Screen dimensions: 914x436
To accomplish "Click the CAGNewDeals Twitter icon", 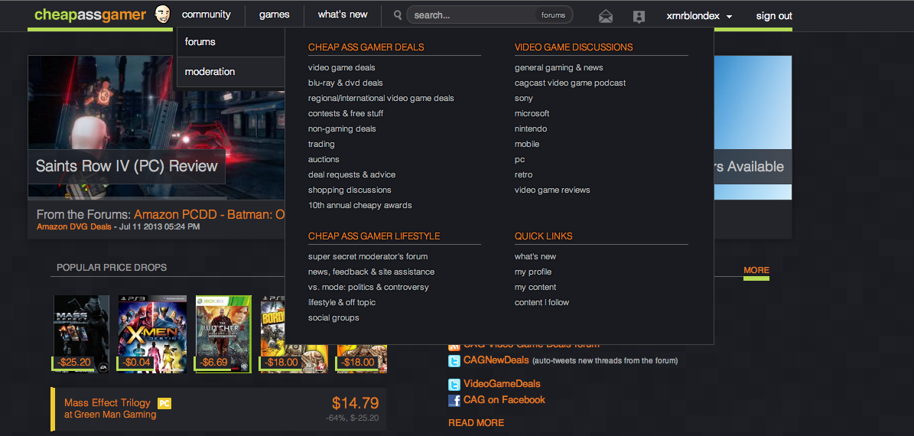I will (454, 361).
